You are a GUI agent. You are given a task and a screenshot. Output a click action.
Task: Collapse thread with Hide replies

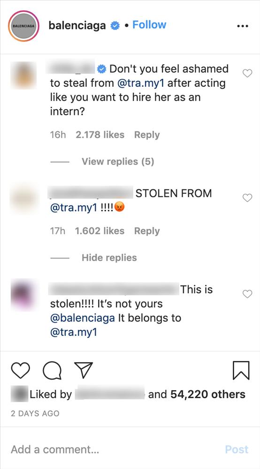109,257
